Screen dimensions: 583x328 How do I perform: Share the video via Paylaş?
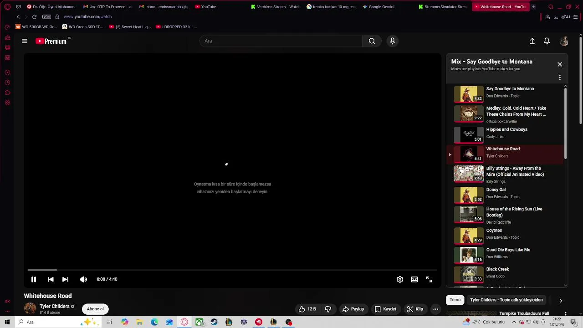click(353, 309)
